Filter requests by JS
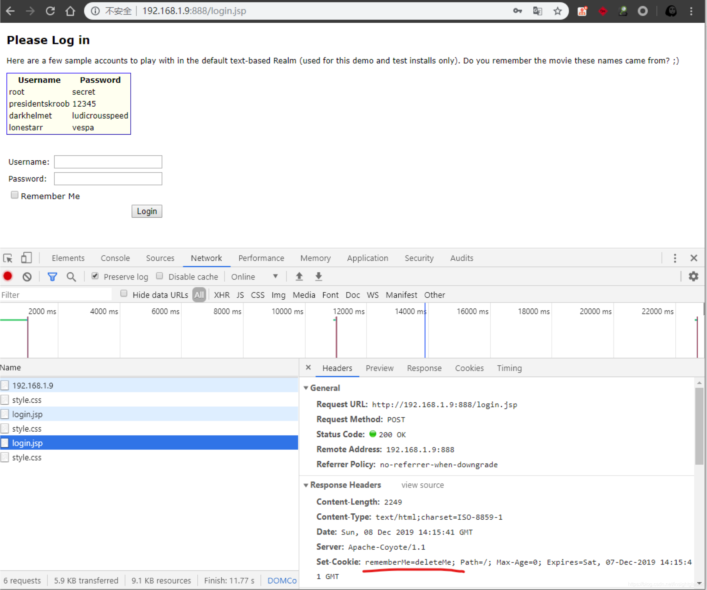This screenshot has height=590, width=707. (x=240, y=295)
